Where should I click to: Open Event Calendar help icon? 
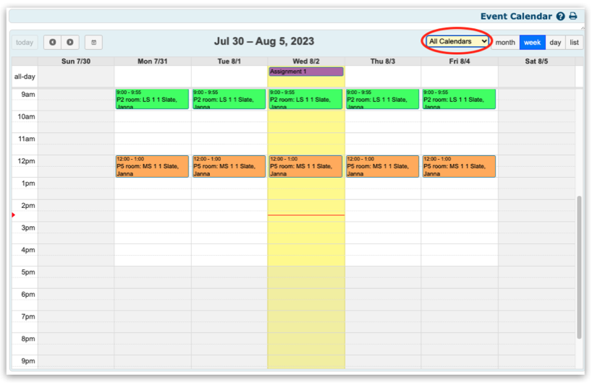click(561, 16)
